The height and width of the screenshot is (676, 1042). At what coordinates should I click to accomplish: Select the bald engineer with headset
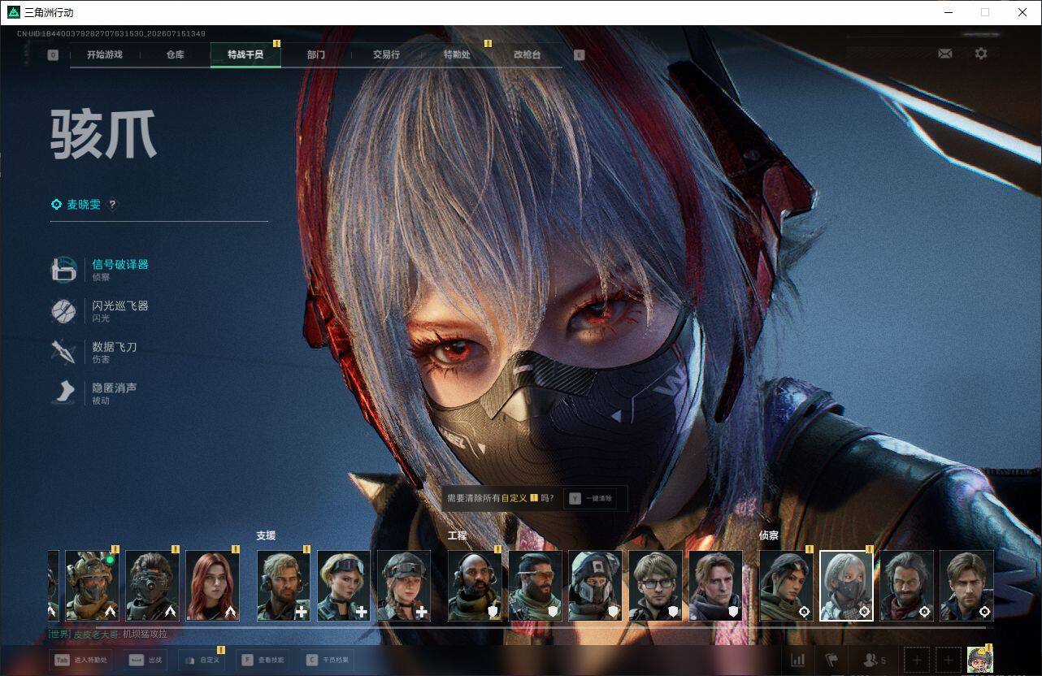pyautogui.click(x=475, y=586)
